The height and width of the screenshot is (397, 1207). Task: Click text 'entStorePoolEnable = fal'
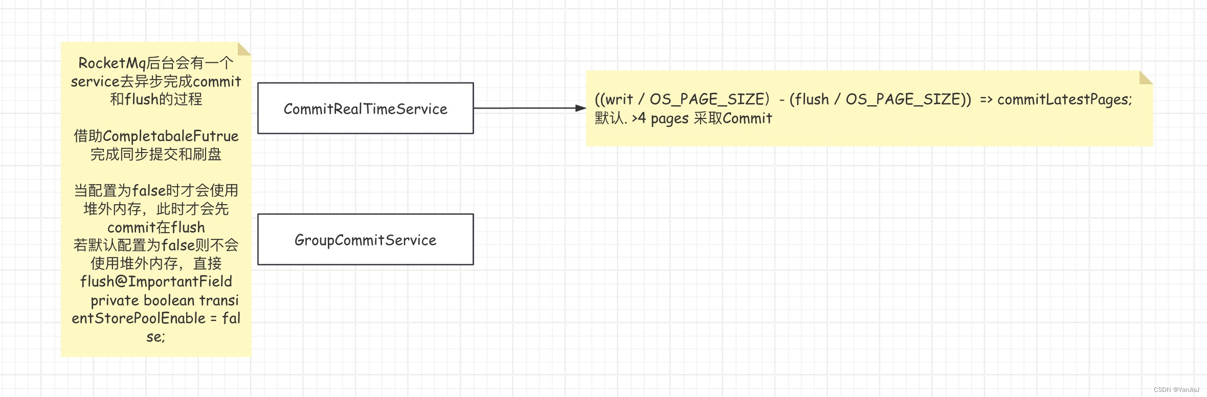(156, 318)
